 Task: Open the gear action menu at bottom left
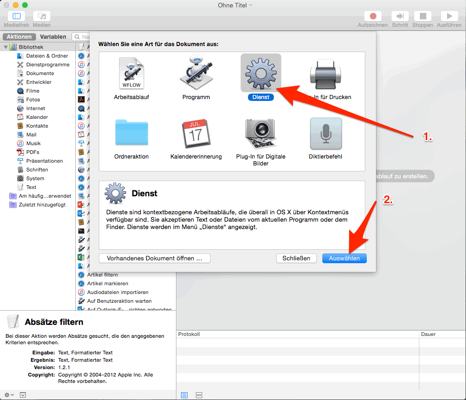(9, 395)
